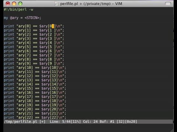Click the Col: 24 status entry
The image size is (177, 132).
coord(90,122)
